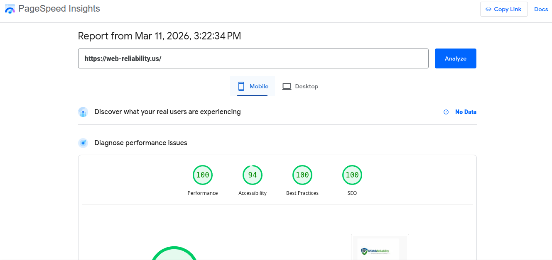552x260 pixels.
Task: Click the Copy Link button
Action: [x=504, y=9]
